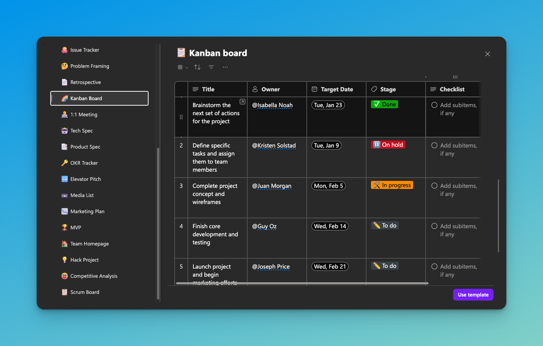Open the Target Date picker showing Wed, Feb 14

[330, 225]
